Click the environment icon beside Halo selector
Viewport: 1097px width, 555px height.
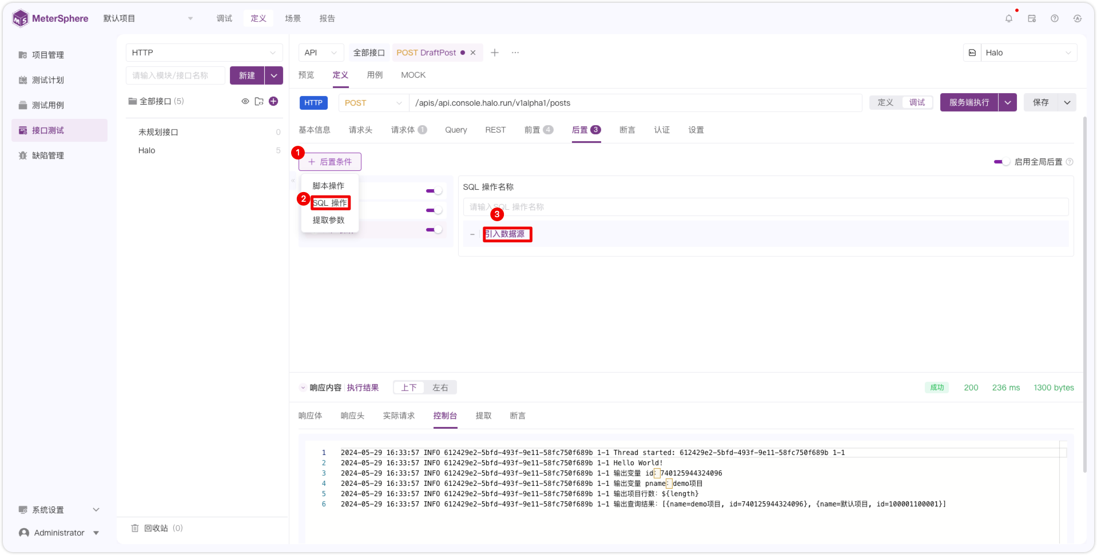[x=972, y=53]
